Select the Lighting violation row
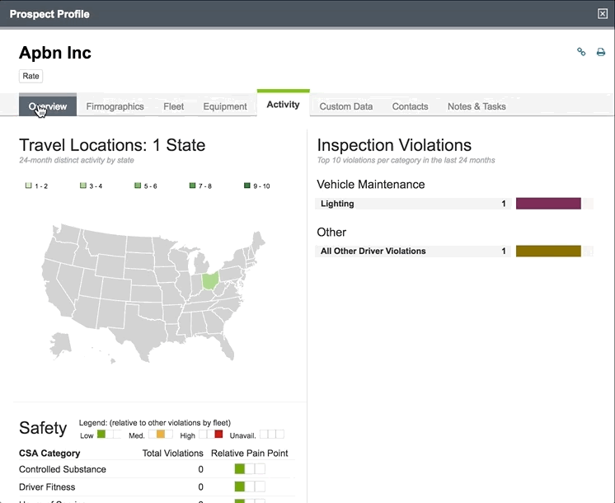The image size is (615, 503). (412, 204)
